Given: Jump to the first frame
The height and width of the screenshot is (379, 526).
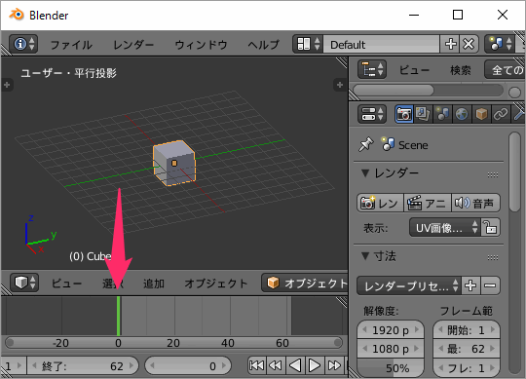Looking at the screenshot, I should point(256,365).
